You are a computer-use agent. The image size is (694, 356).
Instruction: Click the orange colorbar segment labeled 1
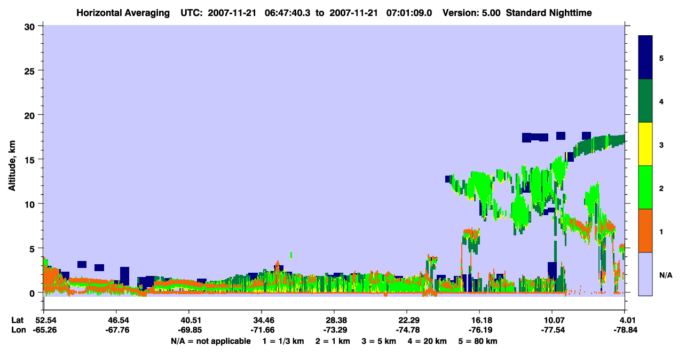coord(645,231)
